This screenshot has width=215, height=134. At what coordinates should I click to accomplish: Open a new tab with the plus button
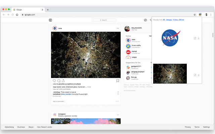[x=48, y=10]
